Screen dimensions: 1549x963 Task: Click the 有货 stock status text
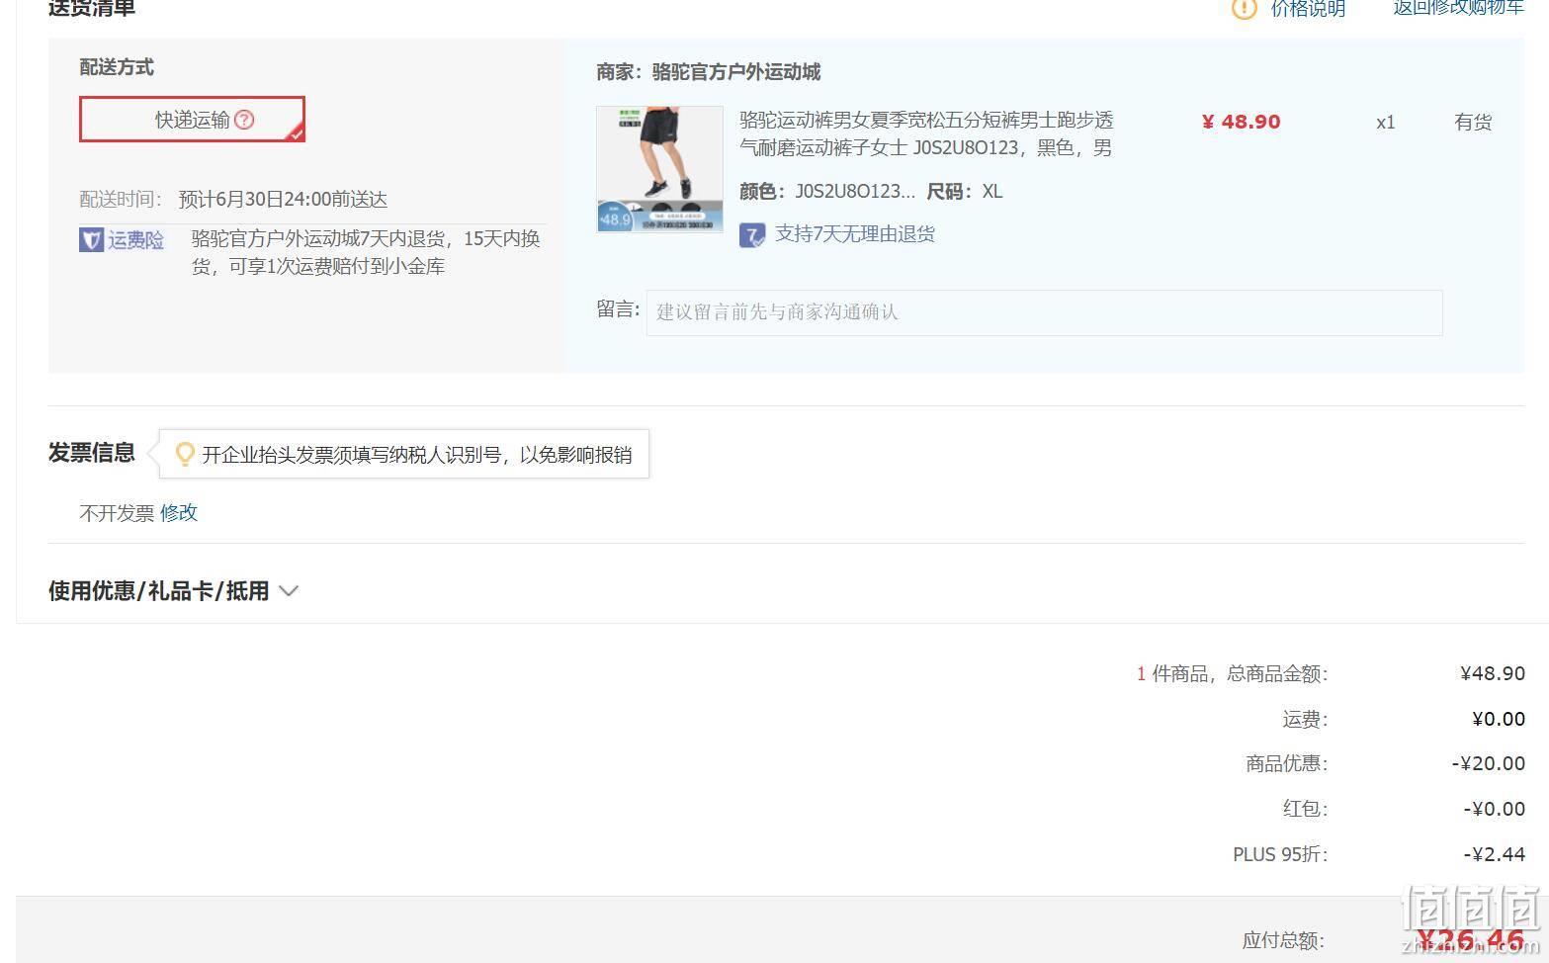[x=1473, y=123]
